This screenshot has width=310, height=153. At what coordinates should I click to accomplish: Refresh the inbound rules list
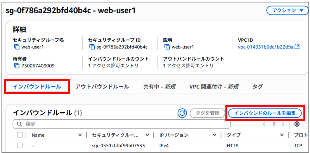182,113
